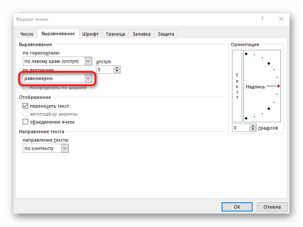Set orientation to the top 90-degree diamond
The height and width of the screenshot is (227, 303).
pyautogui.click(x=246, y=54)
